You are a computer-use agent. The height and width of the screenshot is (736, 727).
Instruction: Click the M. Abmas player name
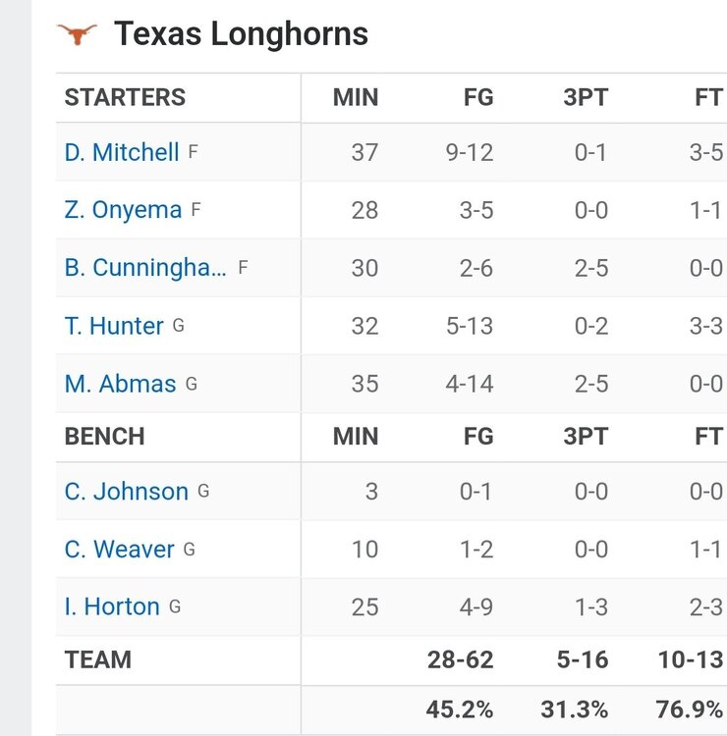tap(120, 384)
